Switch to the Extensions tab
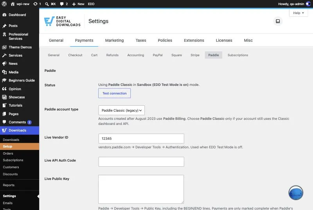 pyautogui.click(x=194, y=40)
